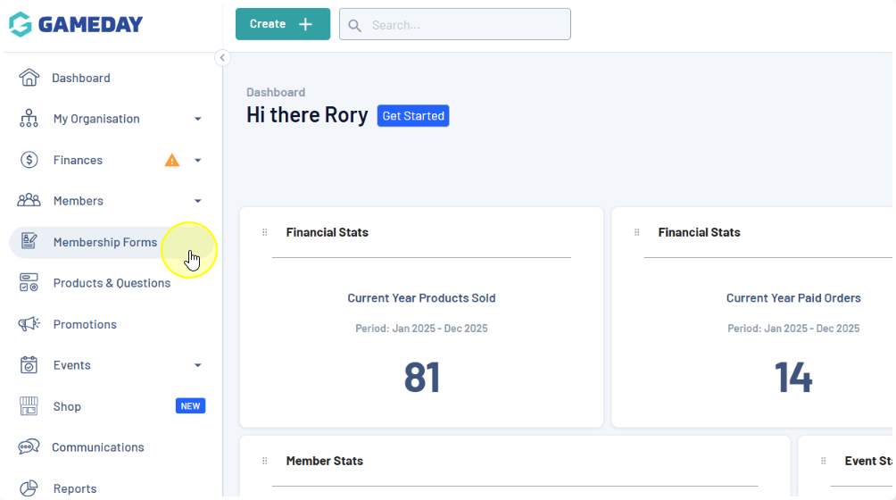Screen dimensions: 896x500
Task: Click the Communications chat bubble icon
Action: click(29, 447)
